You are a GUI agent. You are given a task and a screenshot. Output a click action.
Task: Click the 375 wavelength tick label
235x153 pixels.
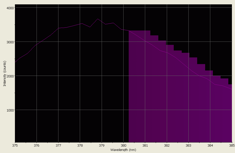point(15,145)
